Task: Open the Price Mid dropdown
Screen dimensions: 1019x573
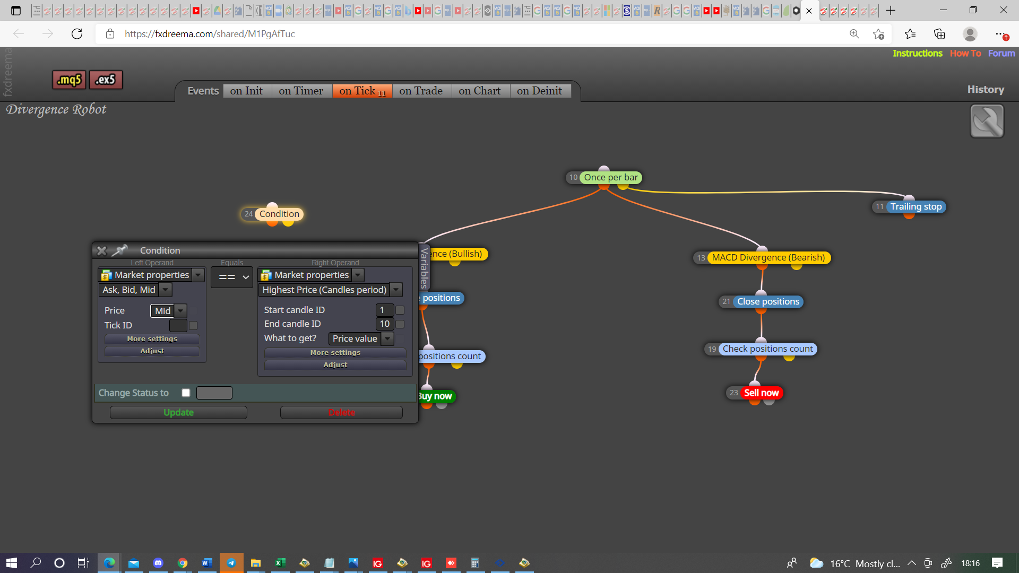Action: (x=181, y=310)
